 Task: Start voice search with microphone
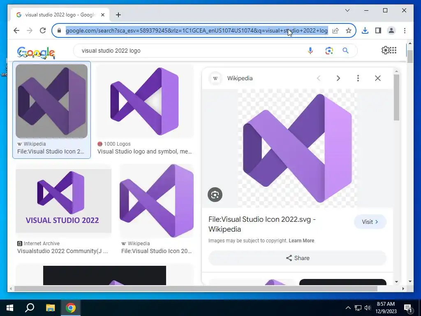[x=310, y=51]
